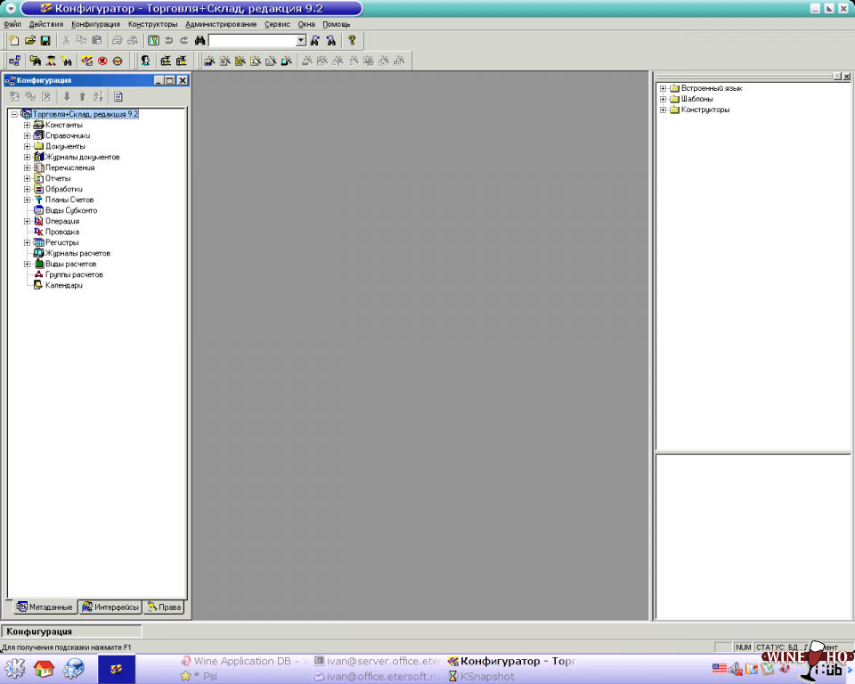This screenshot has width=855, height=684.
Task: Click the description sheet icon in Конфигурация toolbar
Action: (x=118, y=96)
